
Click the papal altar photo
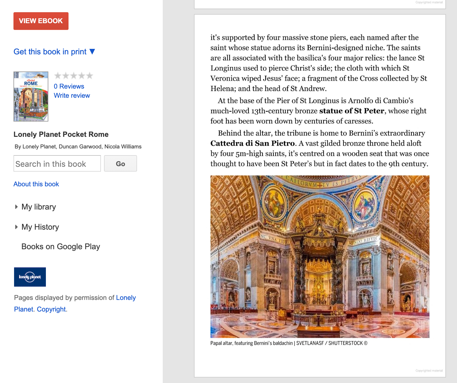(320, 257)
